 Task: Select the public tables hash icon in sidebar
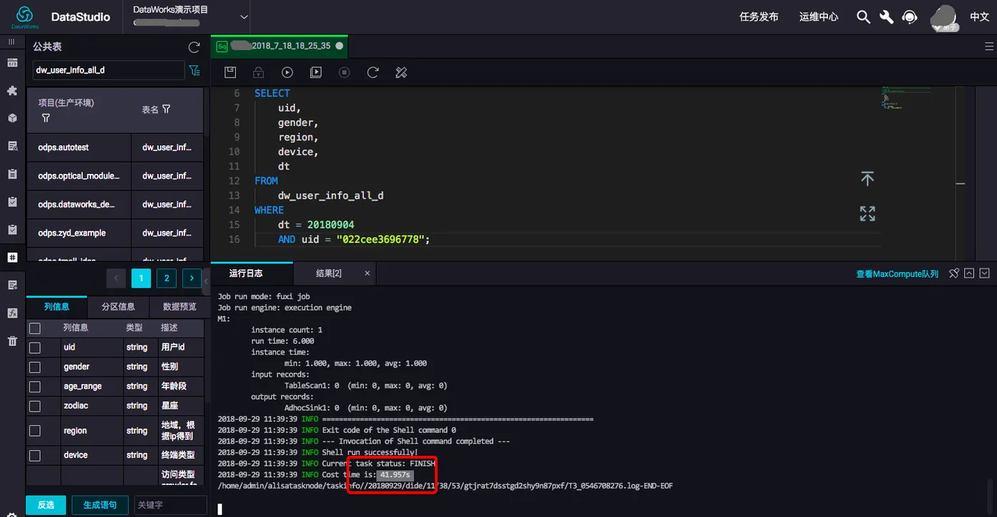click(x=12, y=257)
